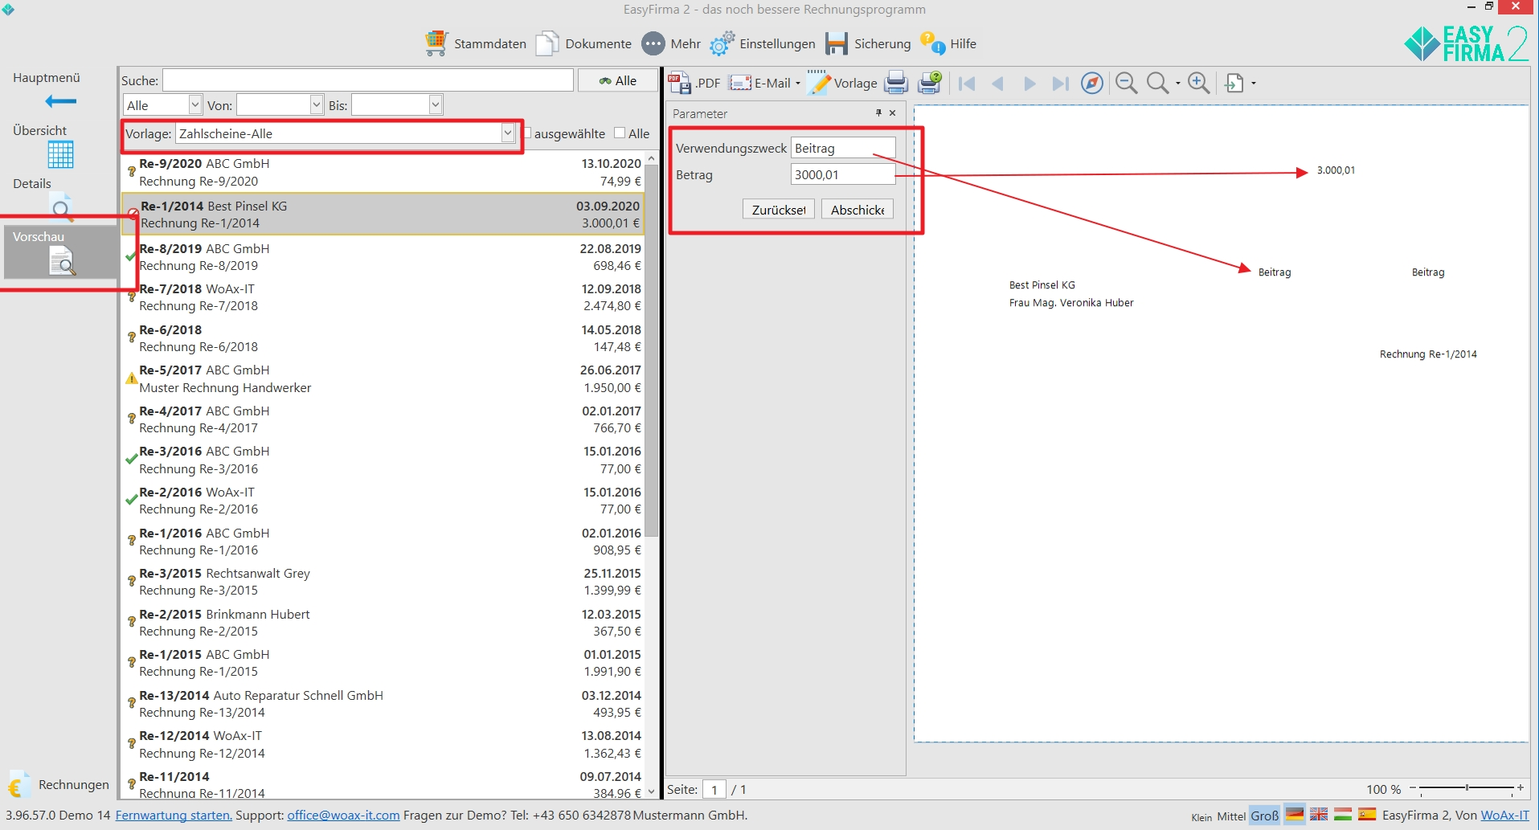Click the zoom out magnifier icon

tap(1126, 83)
